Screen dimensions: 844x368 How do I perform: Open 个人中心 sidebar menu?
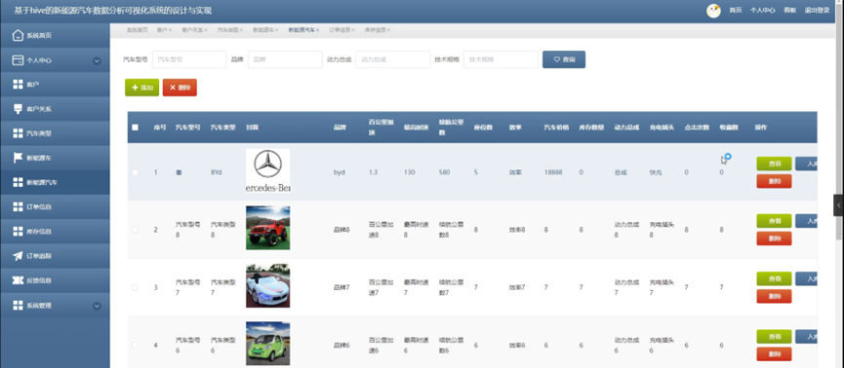(x=55, y=60)
